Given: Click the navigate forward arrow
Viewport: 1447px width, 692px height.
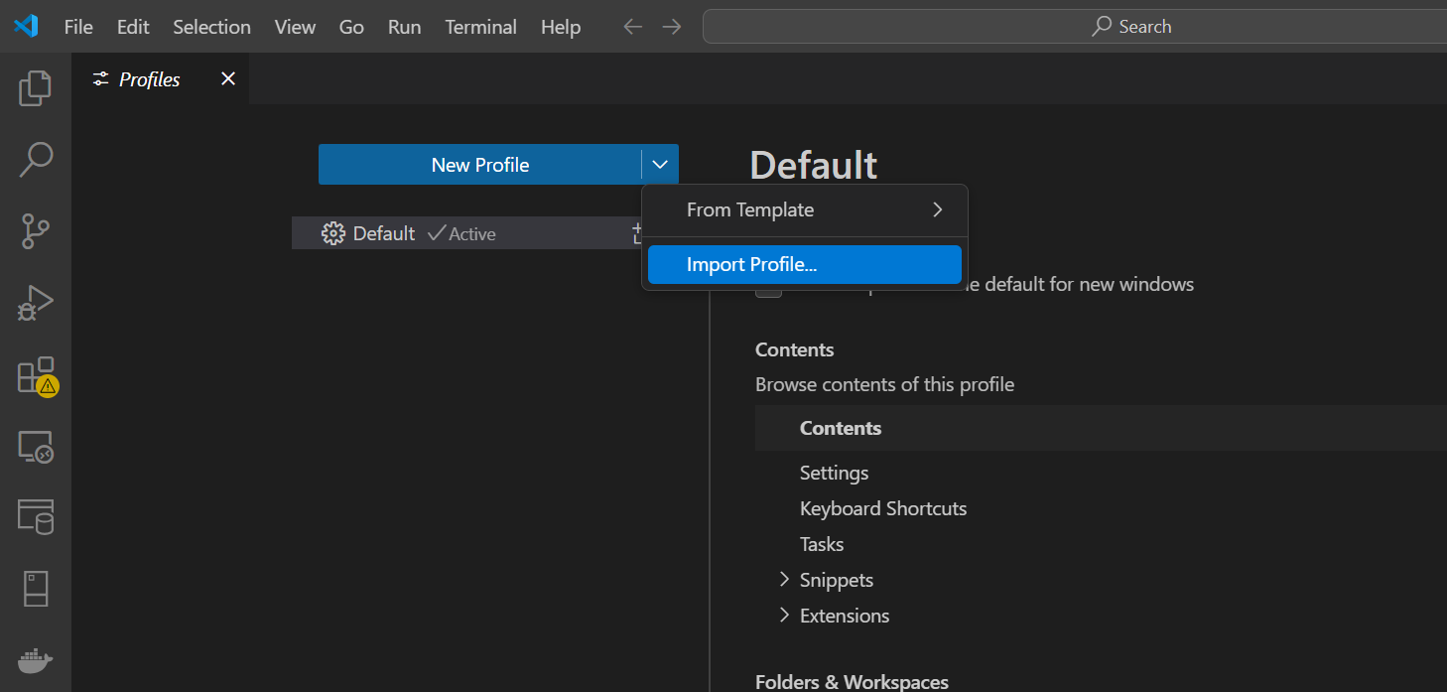Looking at the screenshot, I should coord(671,27).
